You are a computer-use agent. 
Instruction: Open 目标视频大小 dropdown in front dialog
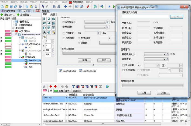pyautogui.click(x=155, y=54)
